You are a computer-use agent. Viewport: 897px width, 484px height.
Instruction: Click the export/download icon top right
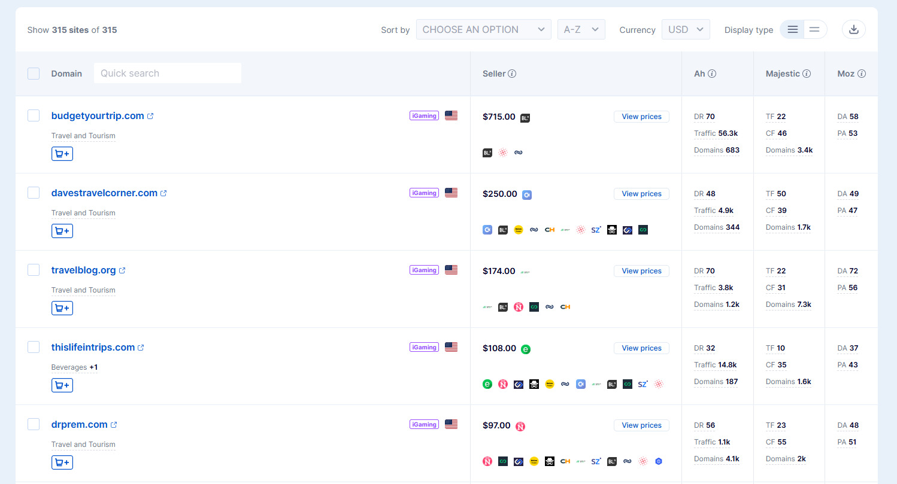(x=853, y=29)
